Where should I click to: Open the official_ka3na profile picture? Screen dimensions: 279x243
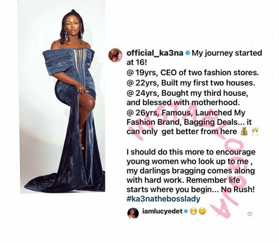click(x=115, y=55)
